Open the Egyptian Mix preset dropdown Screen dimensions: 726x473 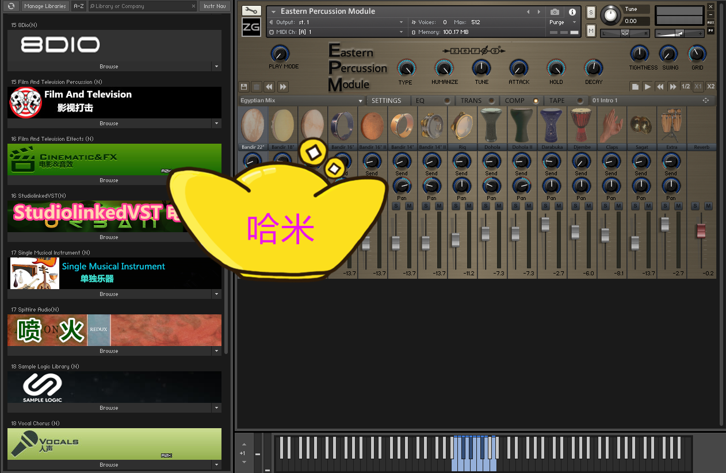pyautogui.click(x=301, y=101)
